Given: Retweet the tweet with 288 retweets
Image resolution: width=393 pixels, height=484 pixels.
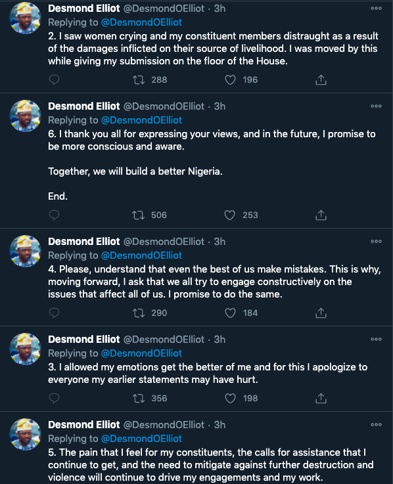Looking at the screenshot, I should (139, 80).
